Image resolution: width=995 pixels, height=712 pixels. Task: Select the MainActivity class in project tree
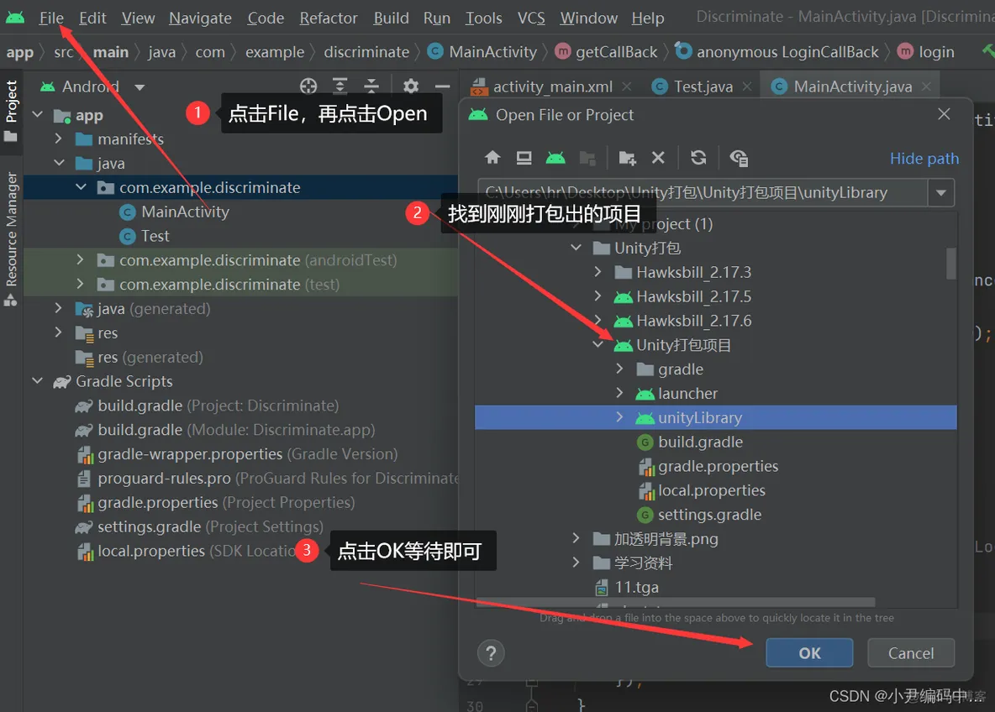pyautogui.click(x=185, y=212)
